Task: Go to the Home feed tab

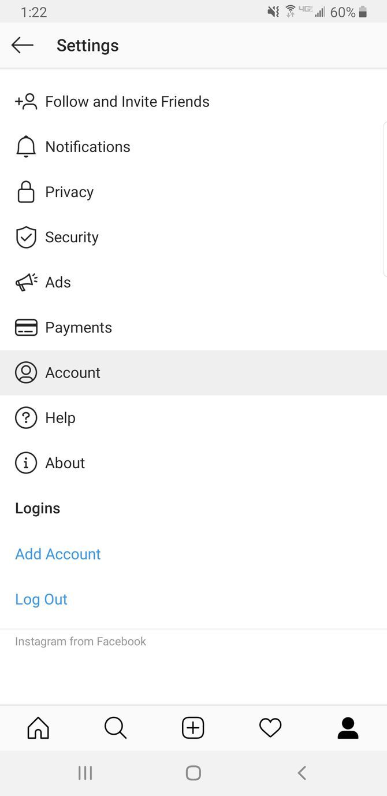Action: (38, 728)
